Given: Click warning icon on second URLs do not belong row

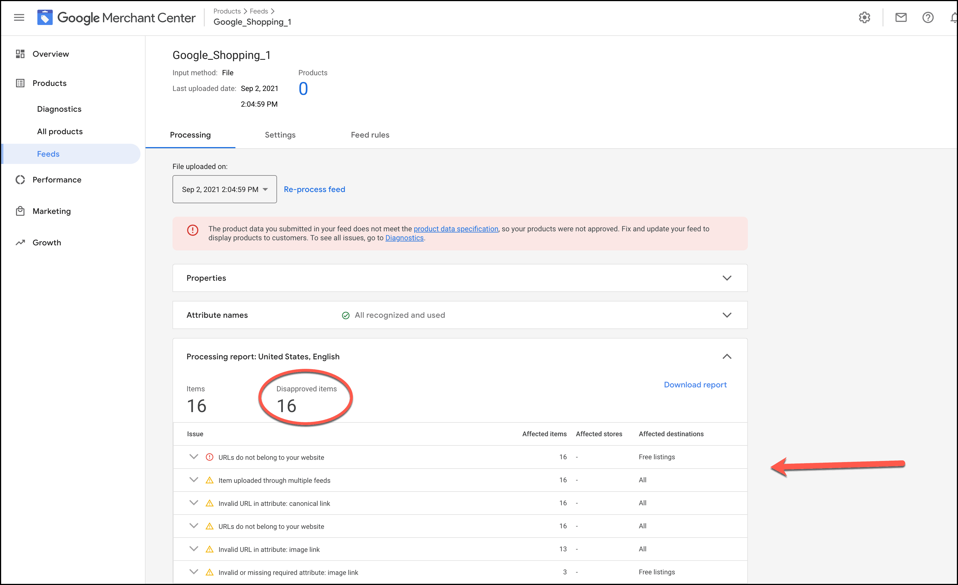Looking at the screenshot, I should [210, 526].
